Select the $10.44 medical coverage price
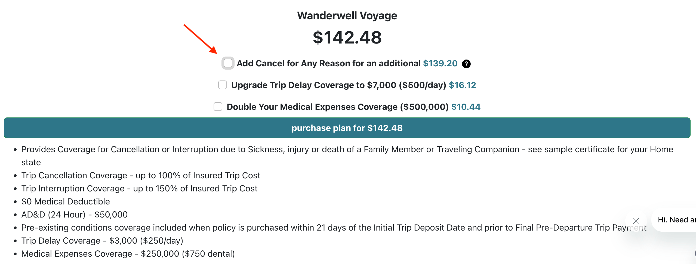The image size is (696, 264). point(466,107)
